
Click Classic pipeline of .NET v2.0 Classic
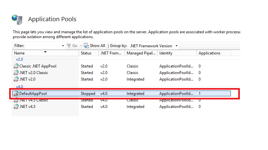(x=133, y=72)
